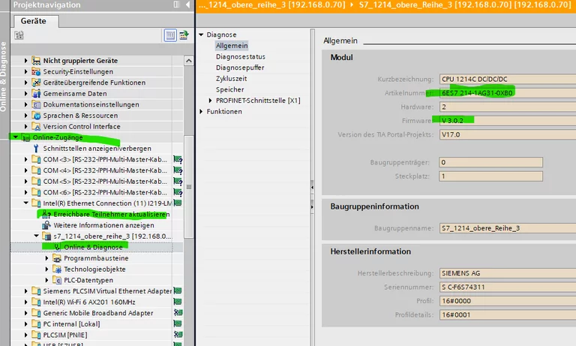Click Weitere Informationen anzeigen
The width and height of the screenshot is (576, 346).
103,225
